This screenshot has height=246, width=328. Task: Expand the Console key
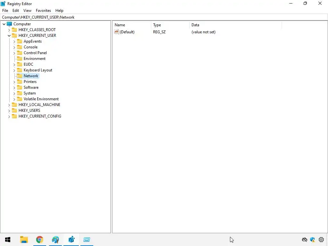[14, 47]
